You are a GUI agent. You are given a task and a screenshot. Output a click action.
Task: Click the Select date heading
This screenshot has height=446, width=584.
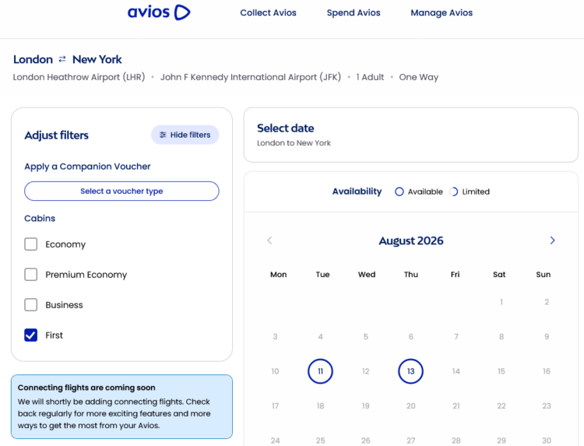coord(285,128)
